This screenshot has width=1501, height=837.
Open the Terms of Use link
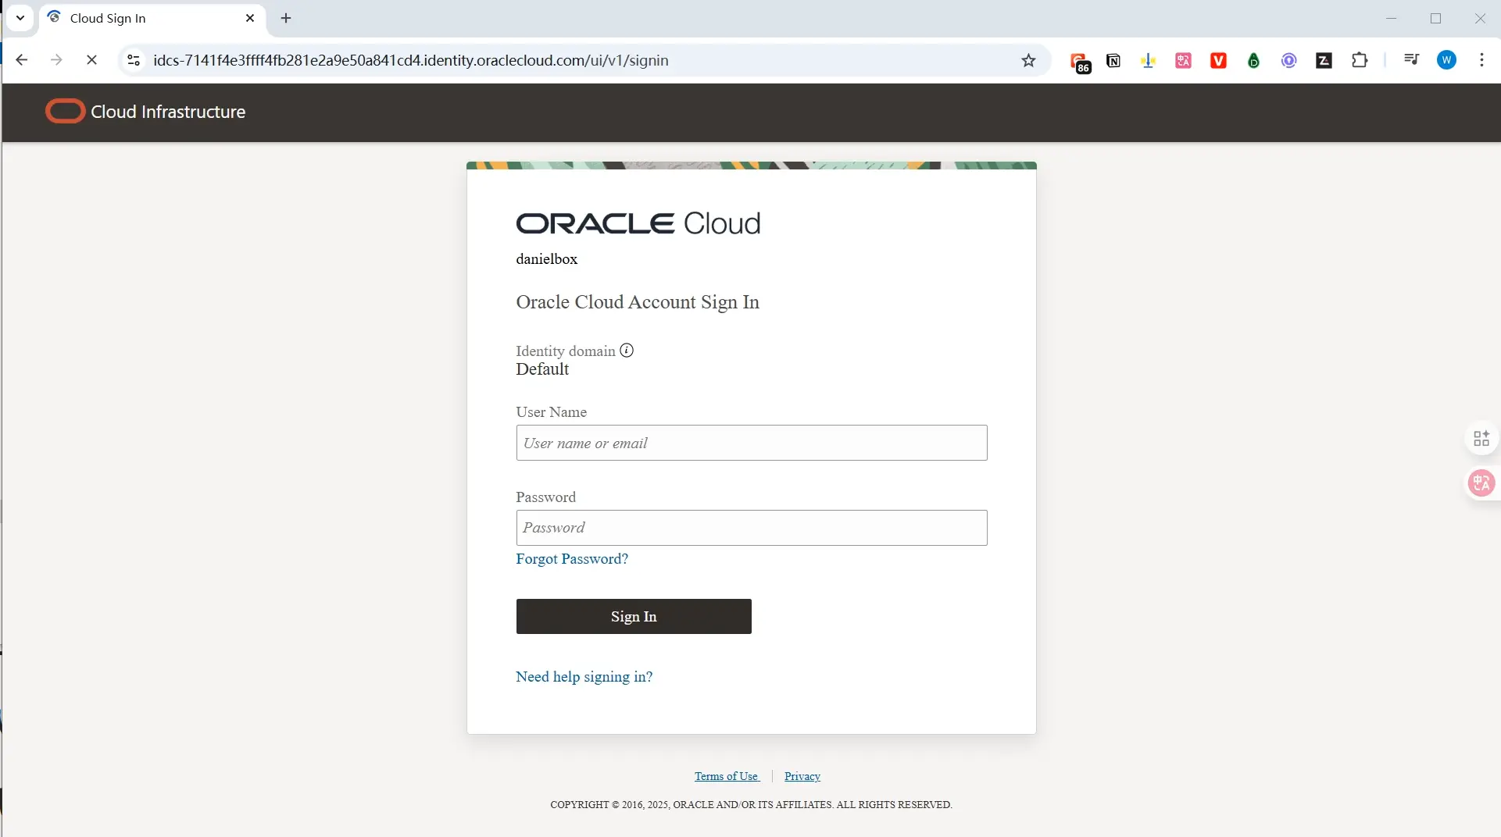[726, 776]
